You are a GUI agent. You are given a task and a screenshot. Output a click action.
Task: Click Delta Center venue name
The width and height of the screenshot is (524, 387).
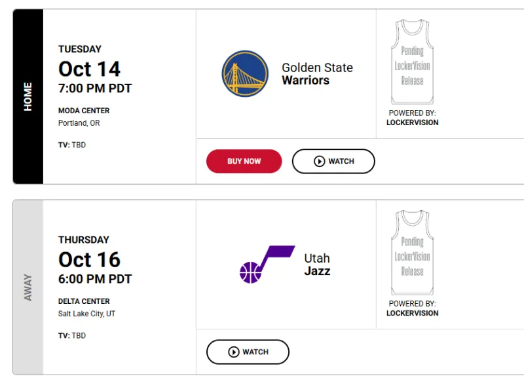pos(84,301)
